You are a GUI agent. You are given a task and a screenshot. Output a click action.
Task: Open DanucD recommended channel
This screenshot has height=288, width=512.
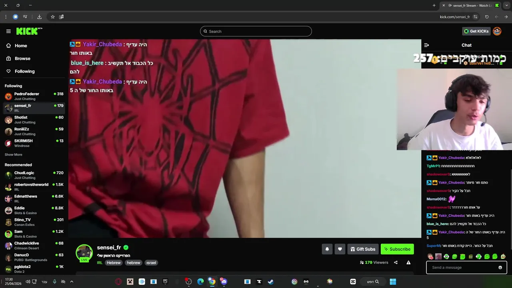pos(34,257)
